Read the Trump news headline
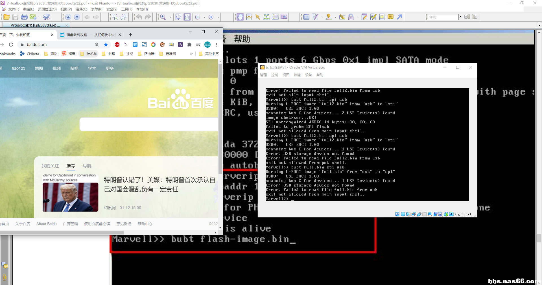The width and height of the screenshot is (542, 285). [159, 185]
